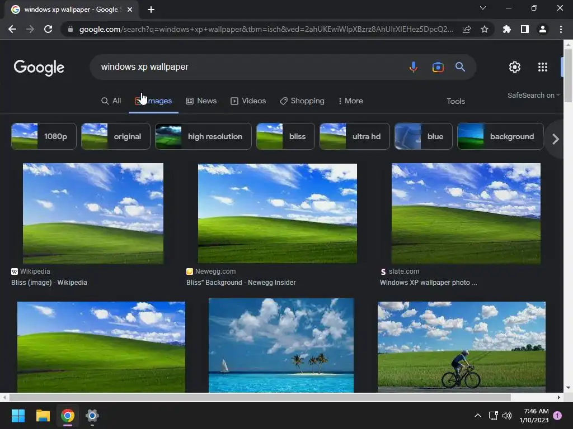Filter results by the bliss chip
This screenshot has height=429, width=573.
coord(285,136)
